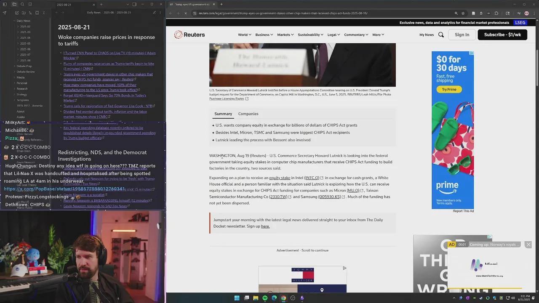Open Legal menu in Reuters nav

click(334, 35)
